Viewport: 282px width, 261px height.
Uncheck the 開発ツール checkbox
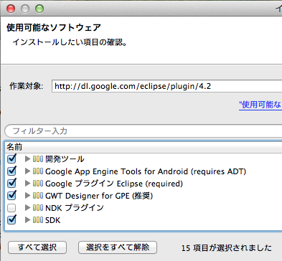click(11, 158)
